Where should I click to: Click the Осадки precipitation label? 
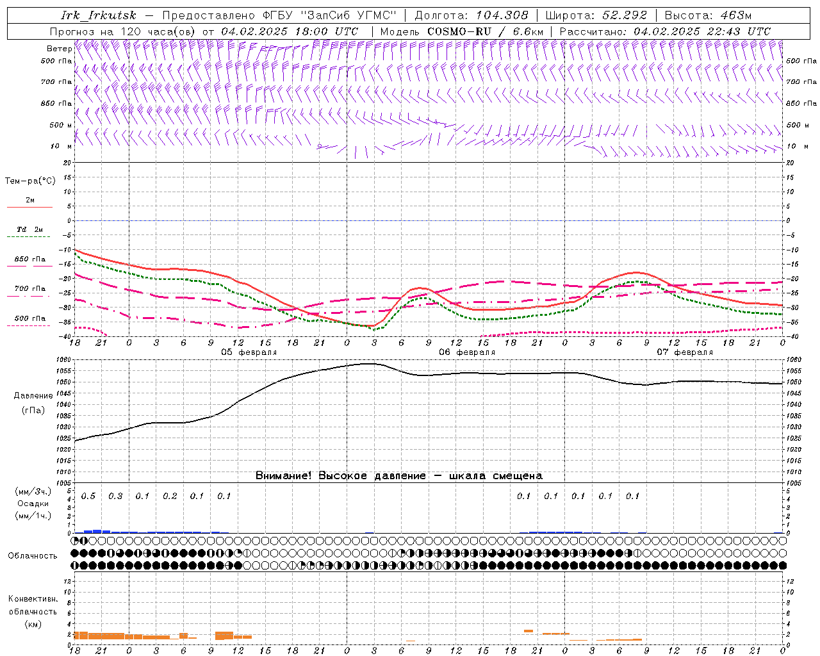tap(33, 504)
